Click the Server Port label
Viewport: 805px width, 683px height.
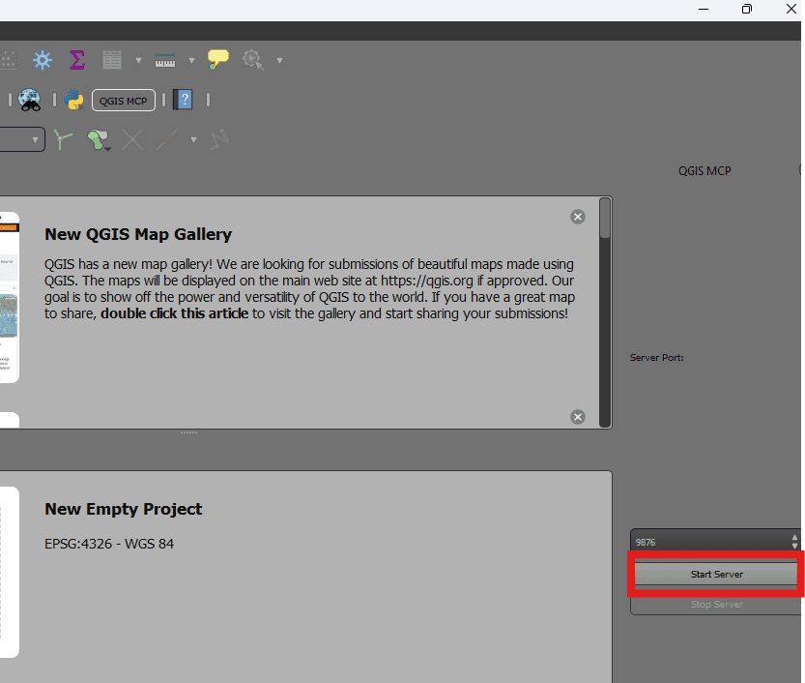[x=656, y=358]
